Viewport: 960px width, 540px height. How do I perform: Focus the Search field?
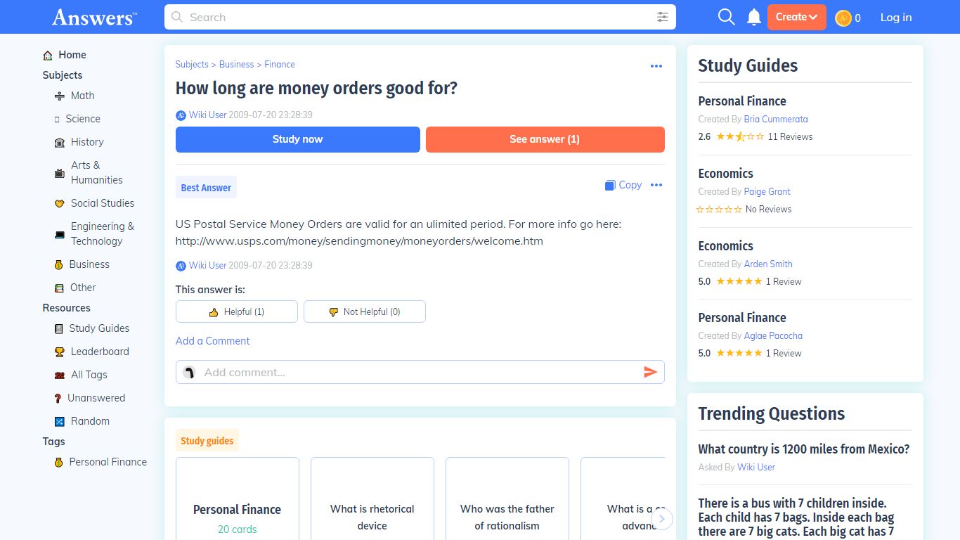420,17
